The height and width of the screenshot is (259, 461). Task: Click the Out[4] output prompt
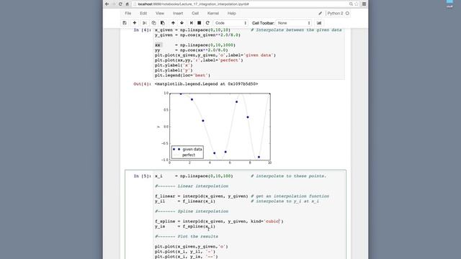pos(143,84)
